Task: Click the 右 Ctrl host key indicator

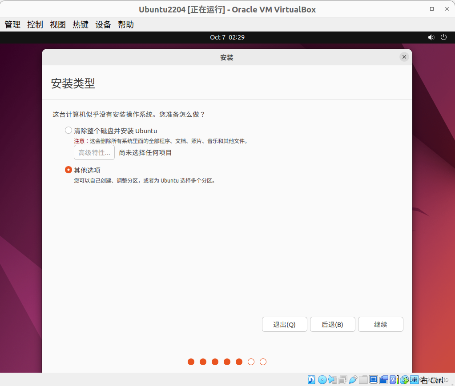Action: (x=432, y=380)
